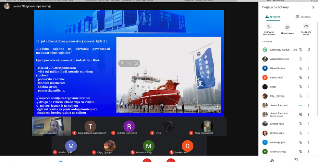318x162 pixels.
Task: Open options menu for Ajkaa Salkanovich
Action: click(x=309, y=59)
